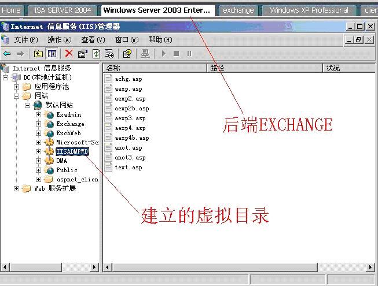
Task: Expand the 应用程序池 node
Action: click(x=16, y=87)
